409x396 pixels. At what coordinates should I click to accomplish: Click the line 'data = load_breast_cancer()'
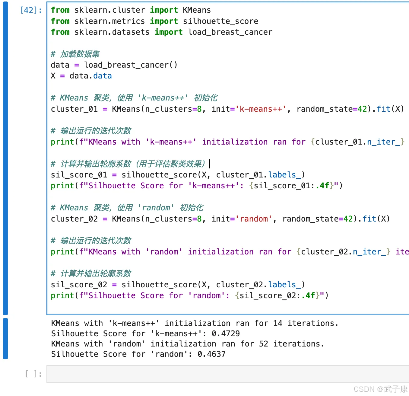[x=114, y=65]
